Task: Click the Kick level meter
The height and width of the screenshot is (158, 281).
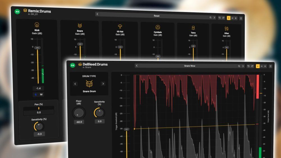Action: pyautogui.click(x=43, y=61)
